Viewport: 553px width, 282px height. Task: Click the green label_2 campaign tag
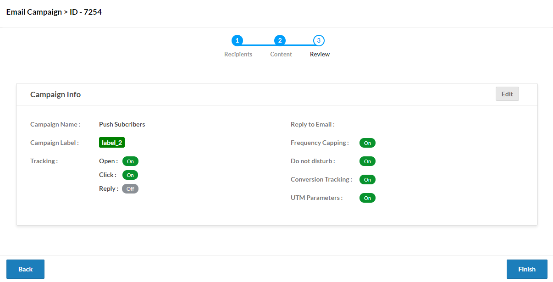(x=112, y=143)
